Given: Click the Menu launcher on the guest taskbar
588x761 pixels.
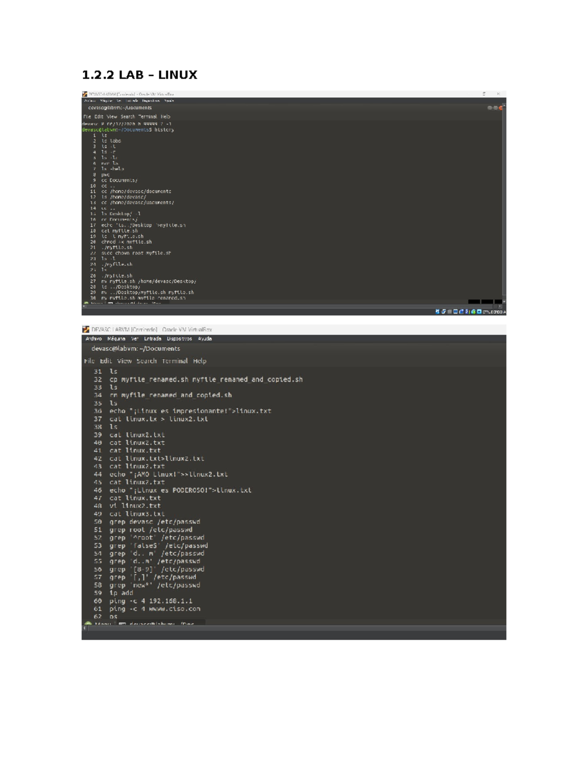Looking at the screenshot, I should [96, 624].
